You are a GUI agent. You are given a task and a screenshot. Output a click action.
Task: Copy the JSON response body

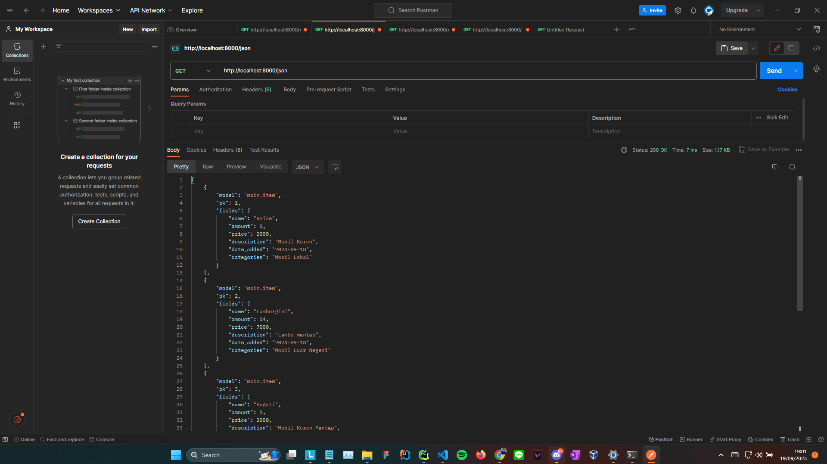point(775,167)
